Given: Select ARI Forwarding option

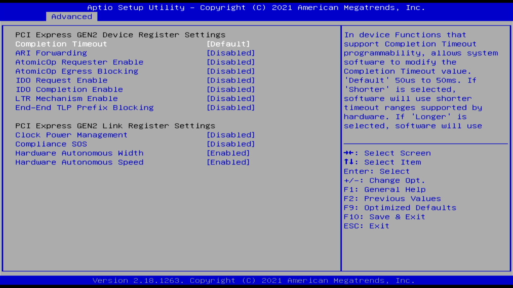Looking at the screenshot, I should click(x=51, y=53).
